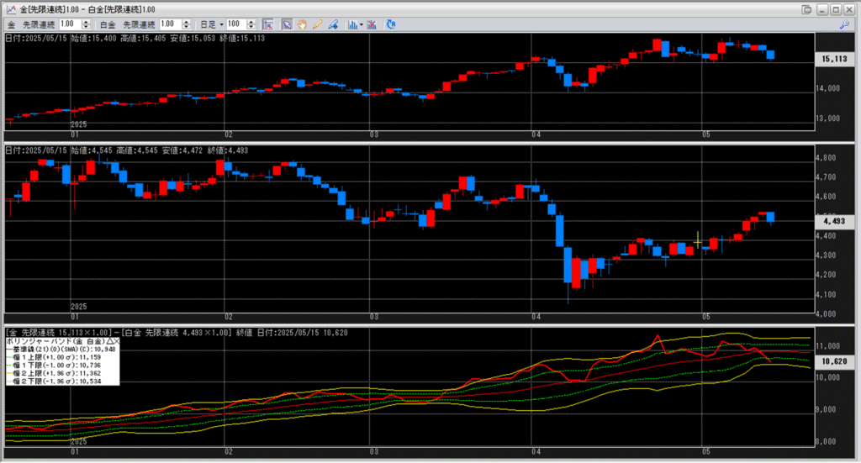Toggle the crosshair cursor toolbar button

[x=267, y=24]
